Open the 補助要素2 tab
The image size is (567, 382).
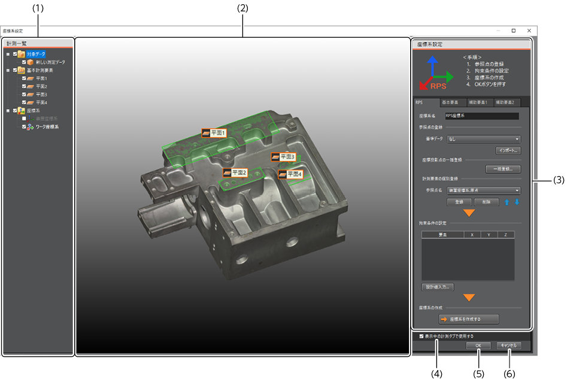point(508,102)
